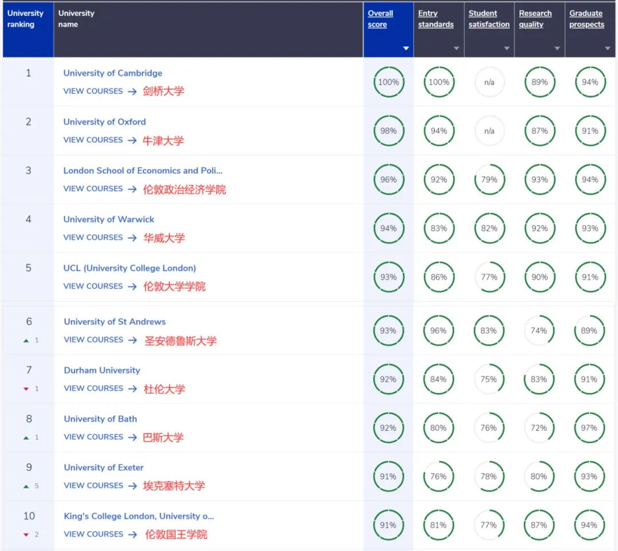Viewport: 618px width, 551px height.
Task: View courses for London School of Economics
Action: pos(100,189)
